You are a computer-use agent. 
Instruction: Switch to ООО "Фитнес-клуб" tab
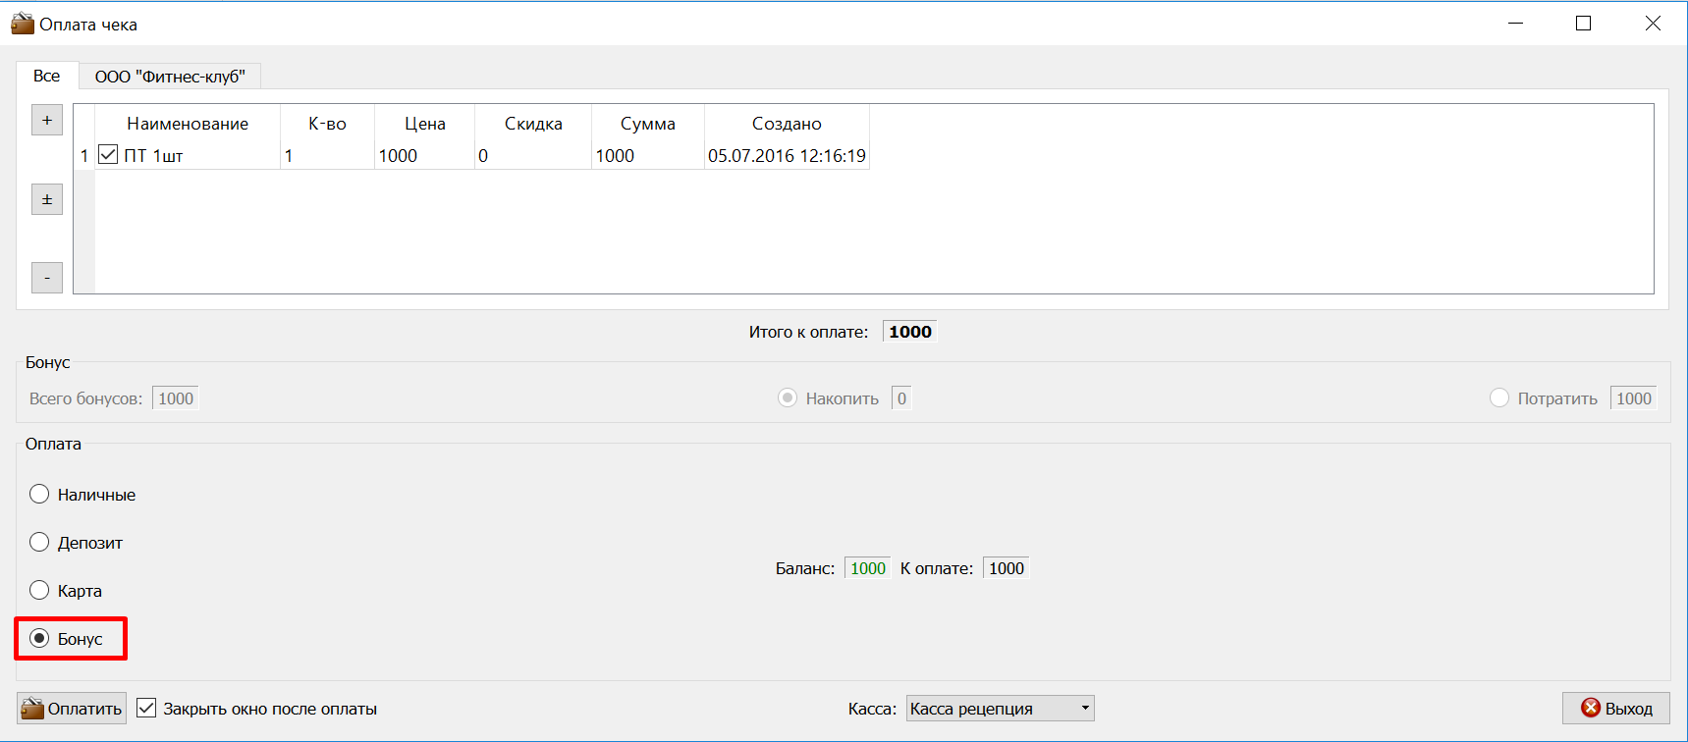click(170, 77)
